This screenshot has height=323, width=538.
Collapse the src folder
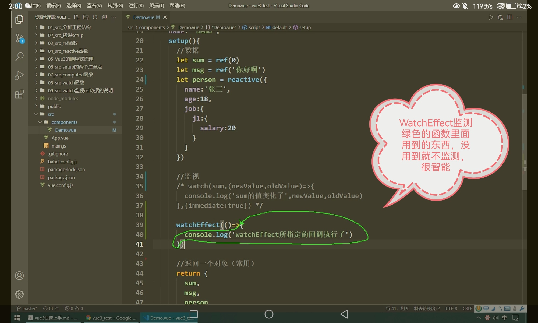51,114
